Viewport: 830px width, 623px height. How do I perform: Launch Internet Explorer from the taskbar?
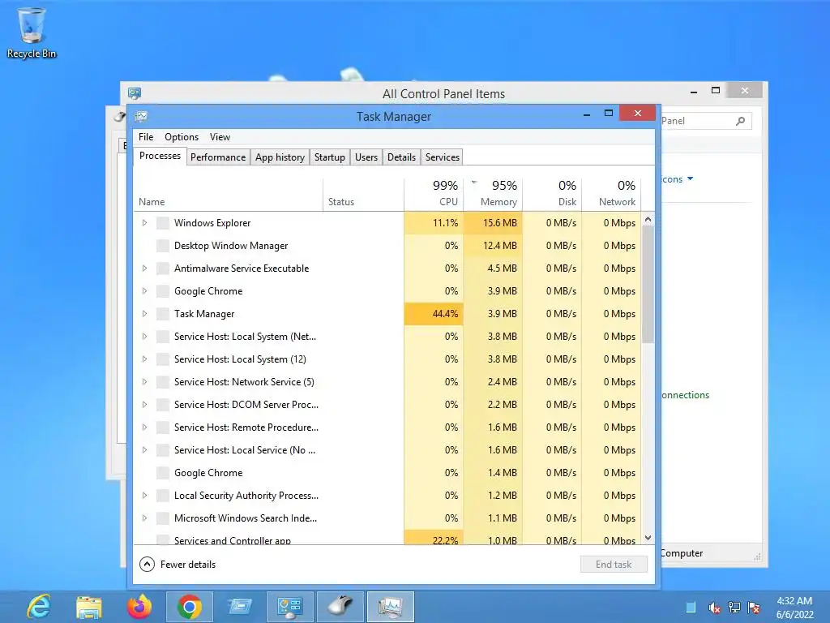pyautogui.click(x=39, y=607)
